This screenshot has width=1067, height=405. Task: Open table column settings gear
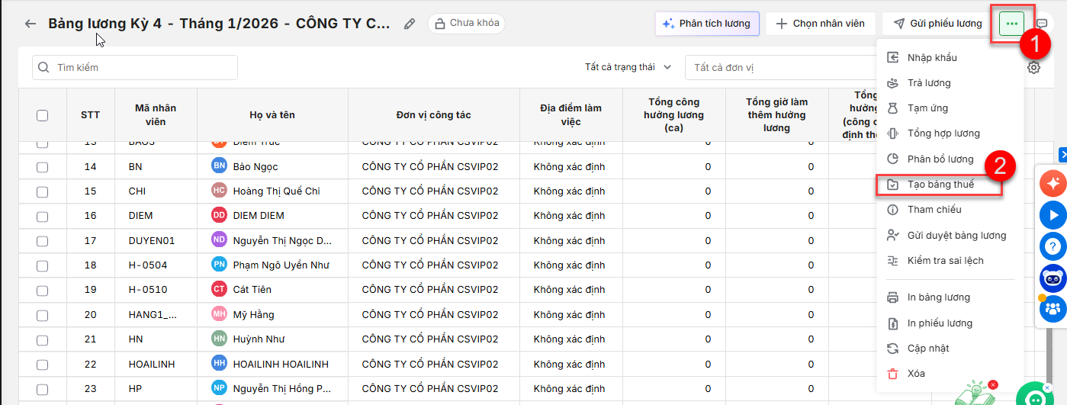(1033, 68)
